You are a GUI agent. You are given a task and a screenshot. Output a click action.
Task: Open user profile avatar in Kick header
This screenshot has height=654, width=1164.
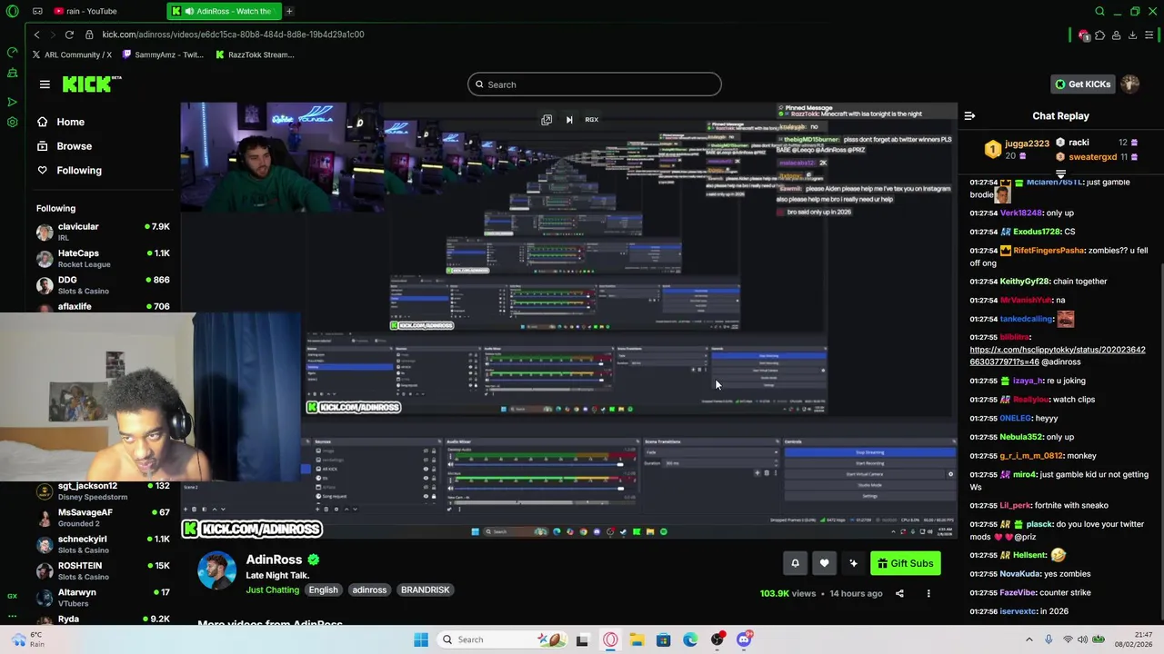click(1130, 84)
